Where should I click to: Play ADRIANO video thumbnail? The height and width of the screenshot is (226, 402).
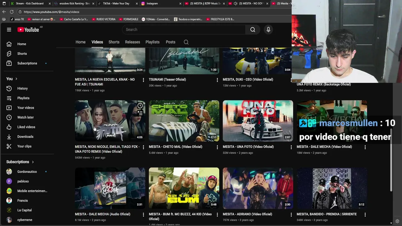pos(258,188)
